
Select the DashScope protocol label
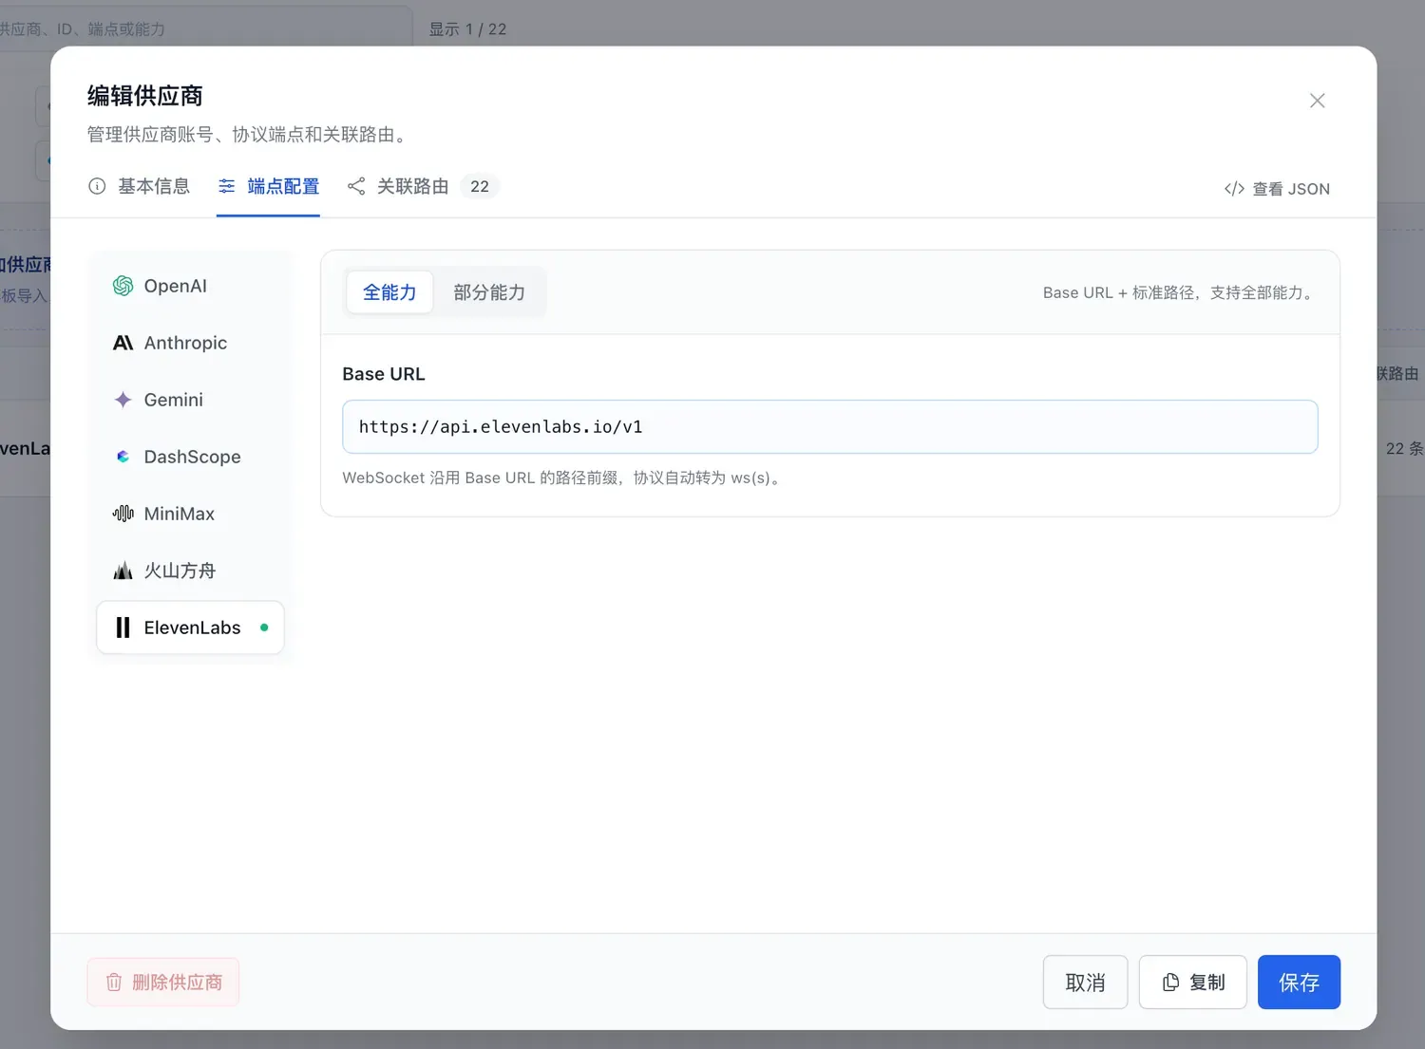(192, 457)
